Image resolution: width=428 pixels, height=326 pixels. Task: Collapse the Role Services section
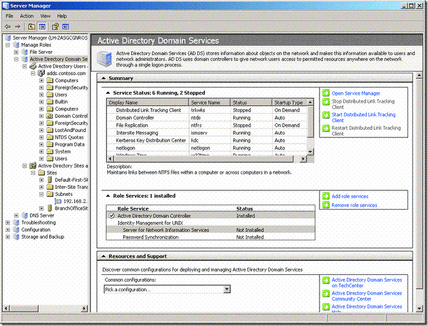(108, 196)
